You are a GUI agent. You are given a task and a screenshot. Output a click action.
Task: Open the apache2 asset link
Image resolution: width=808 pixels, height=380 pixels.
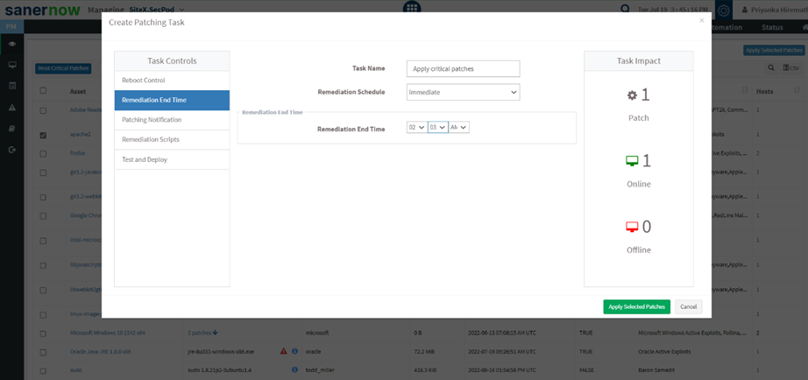tap(81, 134)
